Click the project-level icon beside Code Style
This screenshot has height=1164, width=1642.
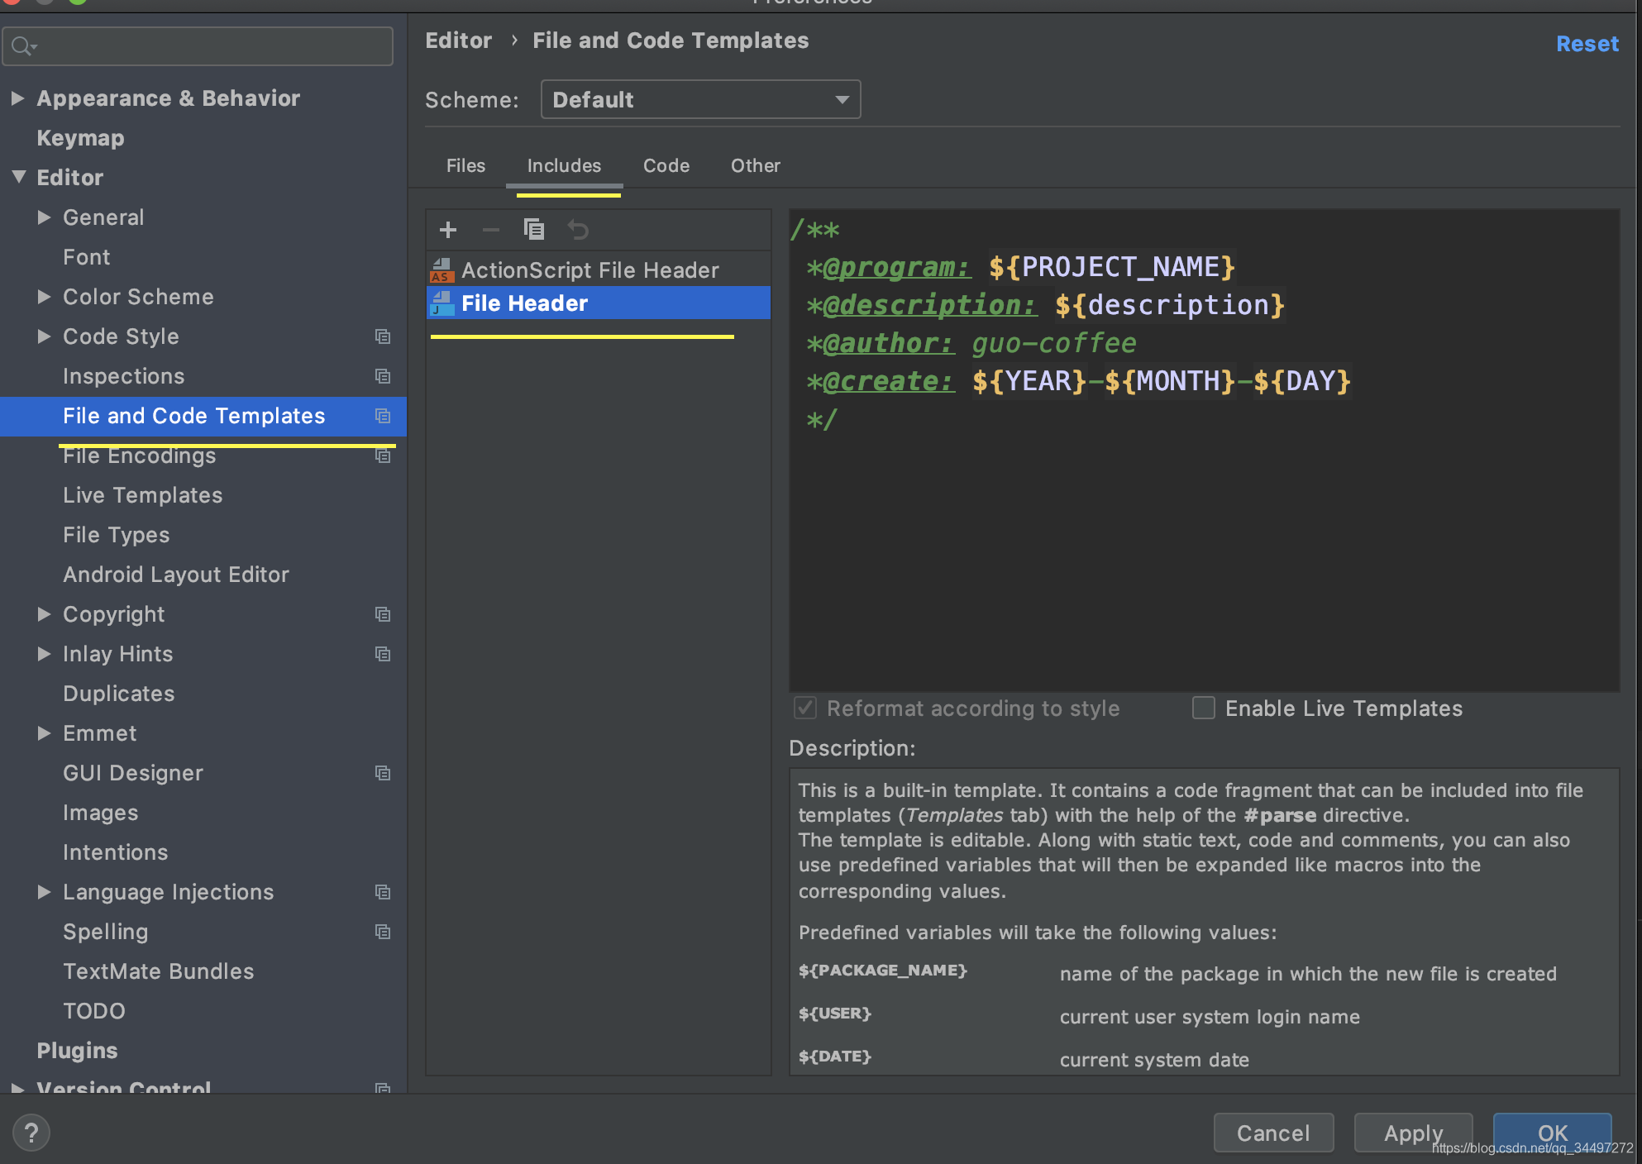tap(383, 336)
